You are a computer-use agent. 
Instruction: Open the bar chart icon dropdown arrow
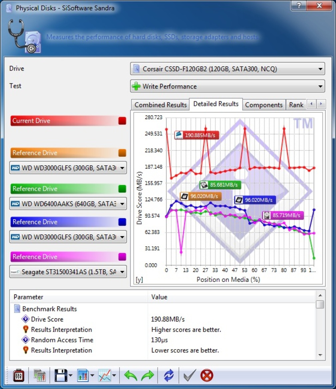pyautogui.click(x=92, y=375)
